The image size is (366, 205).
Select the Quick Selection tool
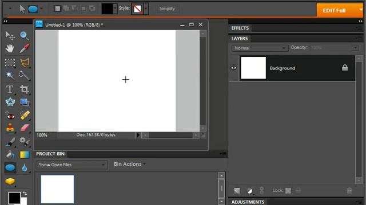point(24,76)
